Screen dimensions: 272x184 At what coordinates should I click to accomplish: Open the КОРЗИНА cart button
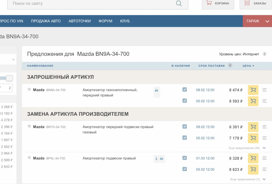coord(218,3)
